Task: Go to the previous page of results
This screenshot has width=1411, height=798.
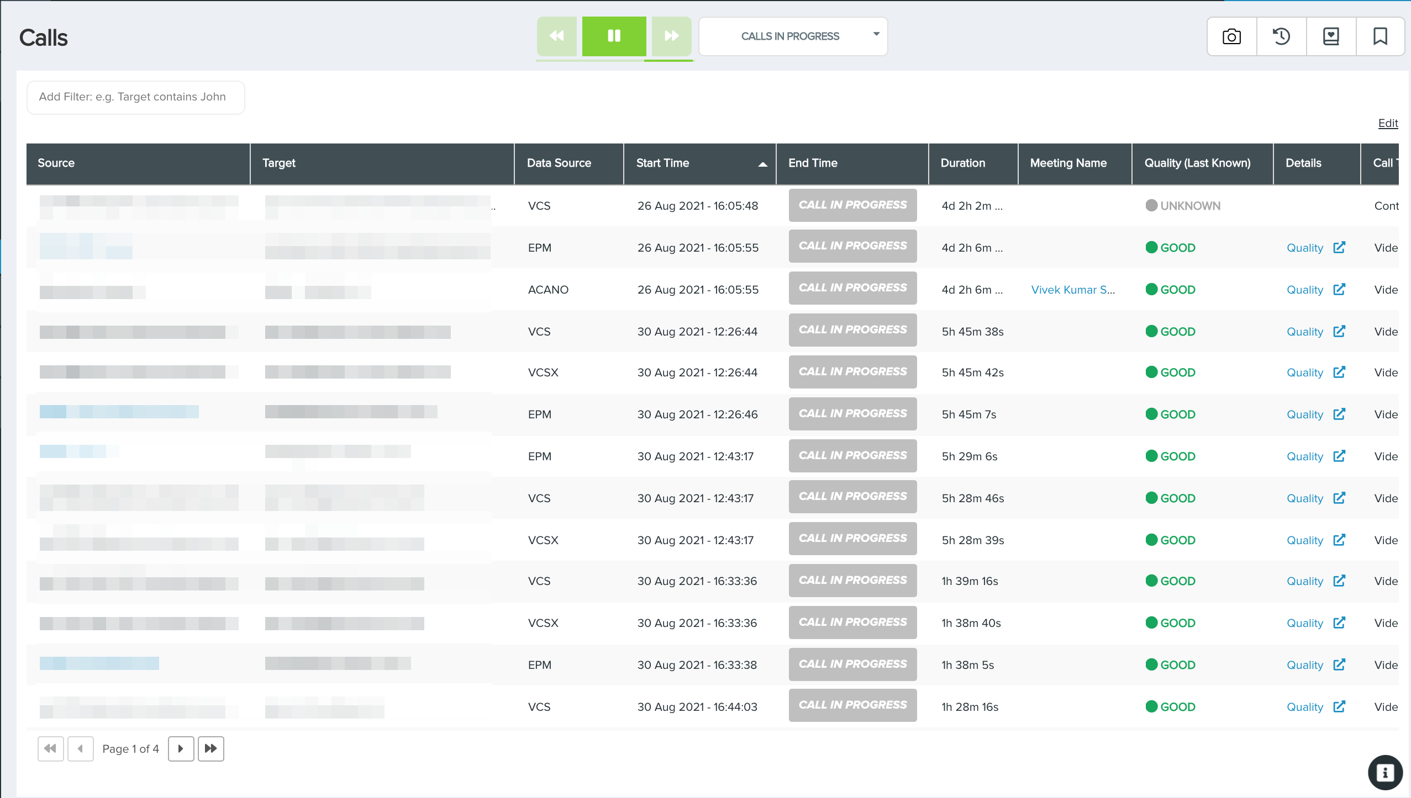Action: pyautogui.click(x=81, y=749)
